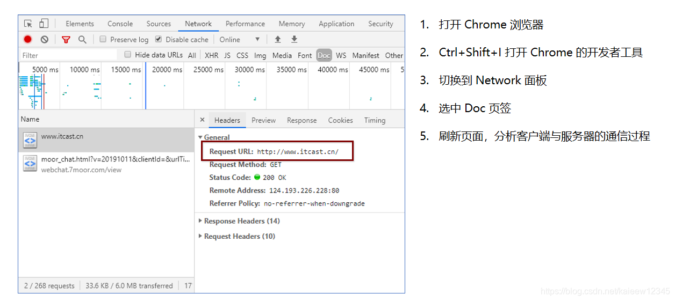The width and height of the screenshot is (675, 301).
Task: Open the Security panel
Action: click(x=380, y=24)
